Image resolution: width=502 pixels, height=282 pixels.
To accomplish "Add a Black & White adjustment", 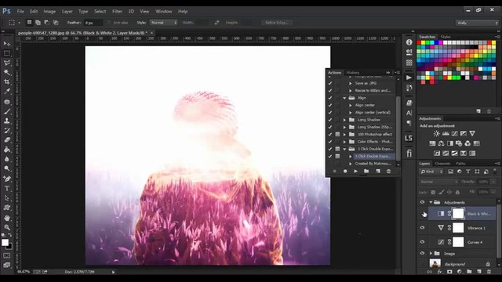I will click(450, 143).
